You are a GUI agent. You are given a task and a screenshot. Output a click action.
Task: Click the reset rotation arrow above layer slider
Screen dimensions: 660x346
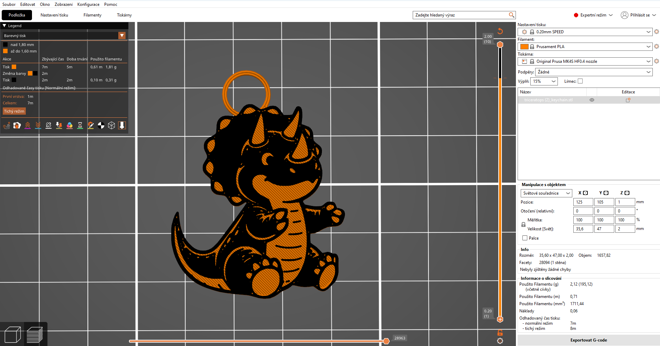pos(500,31)
